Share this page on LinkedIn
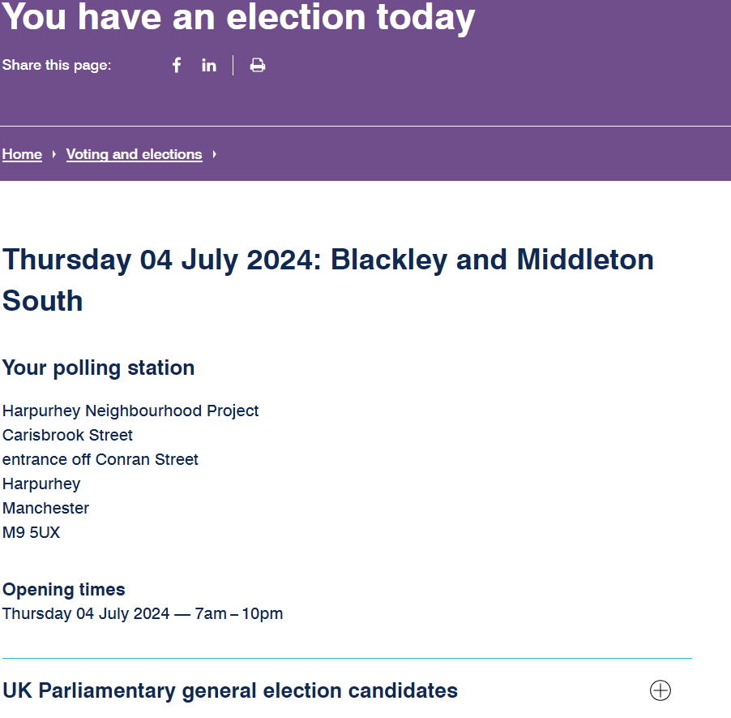 click(x=209, y=66)
